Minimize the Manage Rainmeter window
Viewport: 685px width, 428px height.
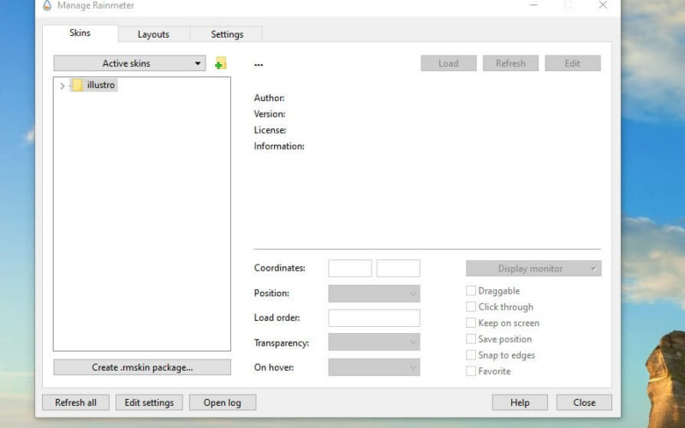click(533, 5)
